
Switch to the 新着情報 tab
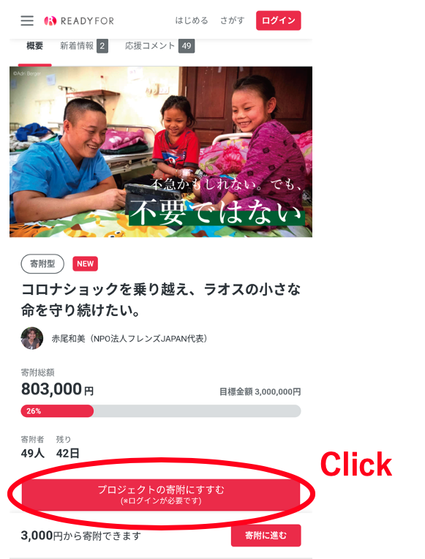point(77,45)
